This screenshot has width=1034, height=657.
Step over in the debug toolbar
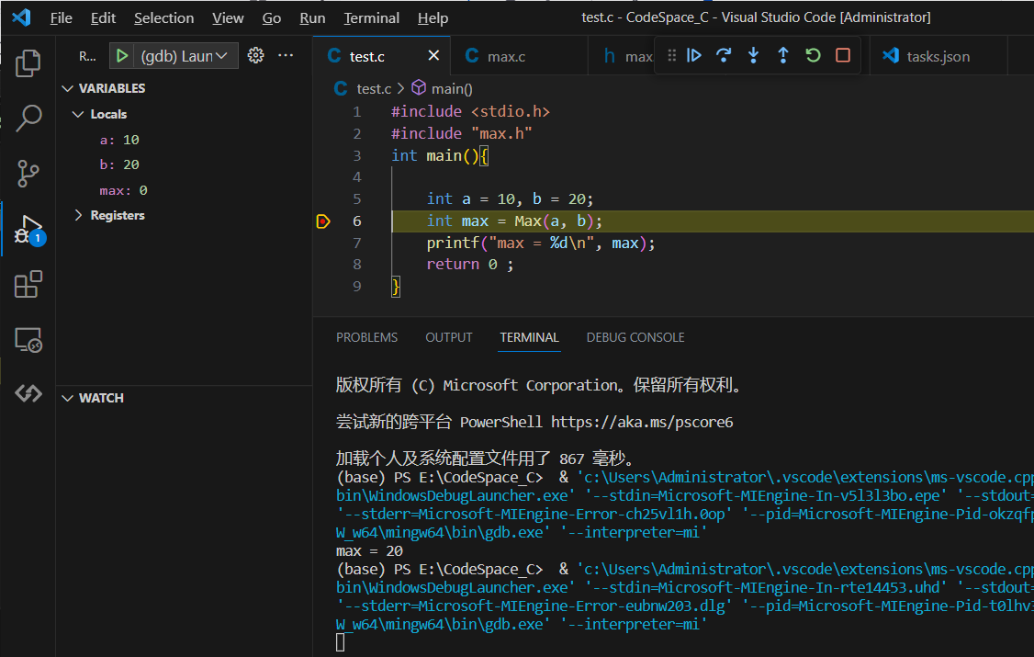[724, 55]
